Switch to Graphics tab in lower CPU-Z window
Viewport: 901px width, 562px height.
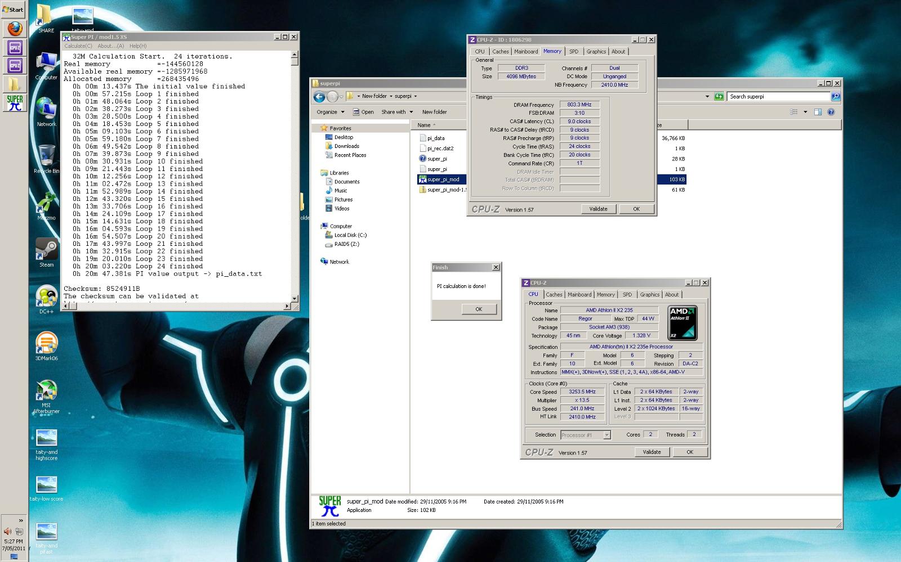(649, 294)
